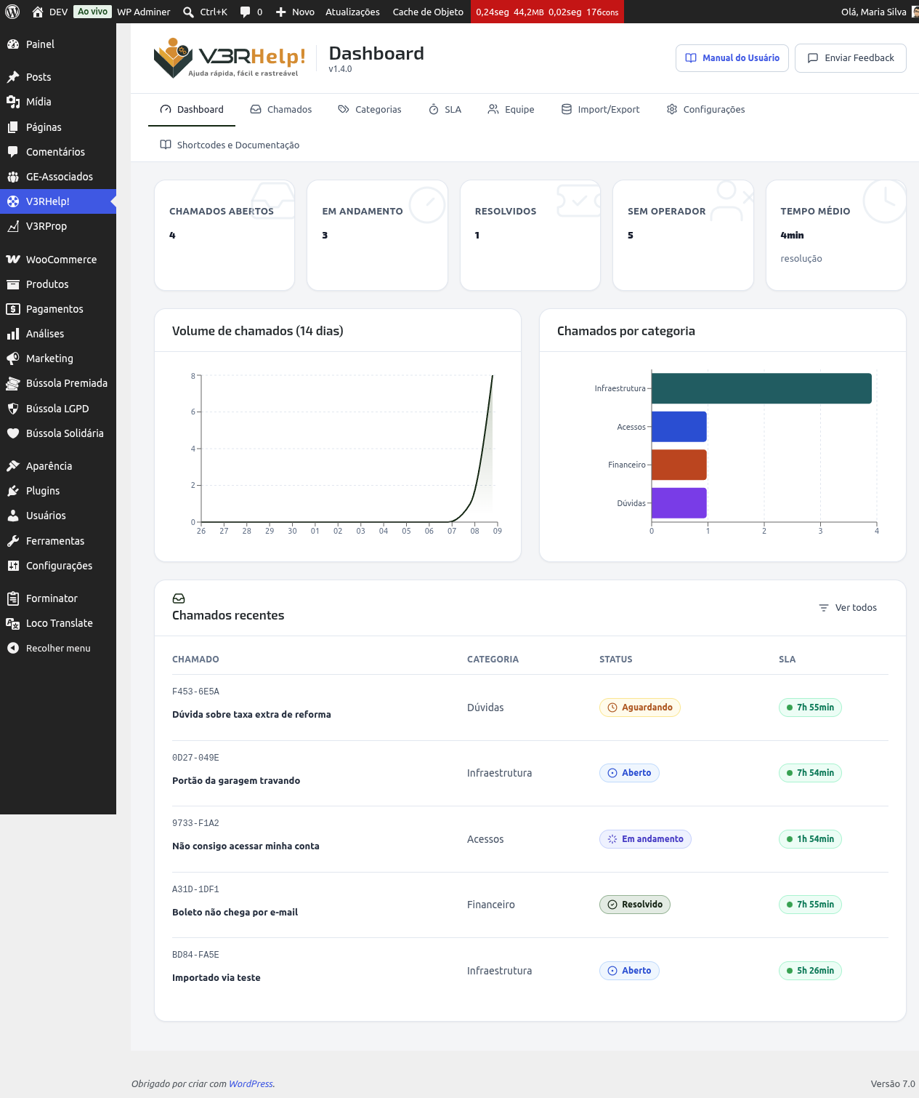Switch to the Dashboard tab
Image resolution: width=919 pixels, height=1098 pixels.
pyautogui.click(x=192, y=109)
